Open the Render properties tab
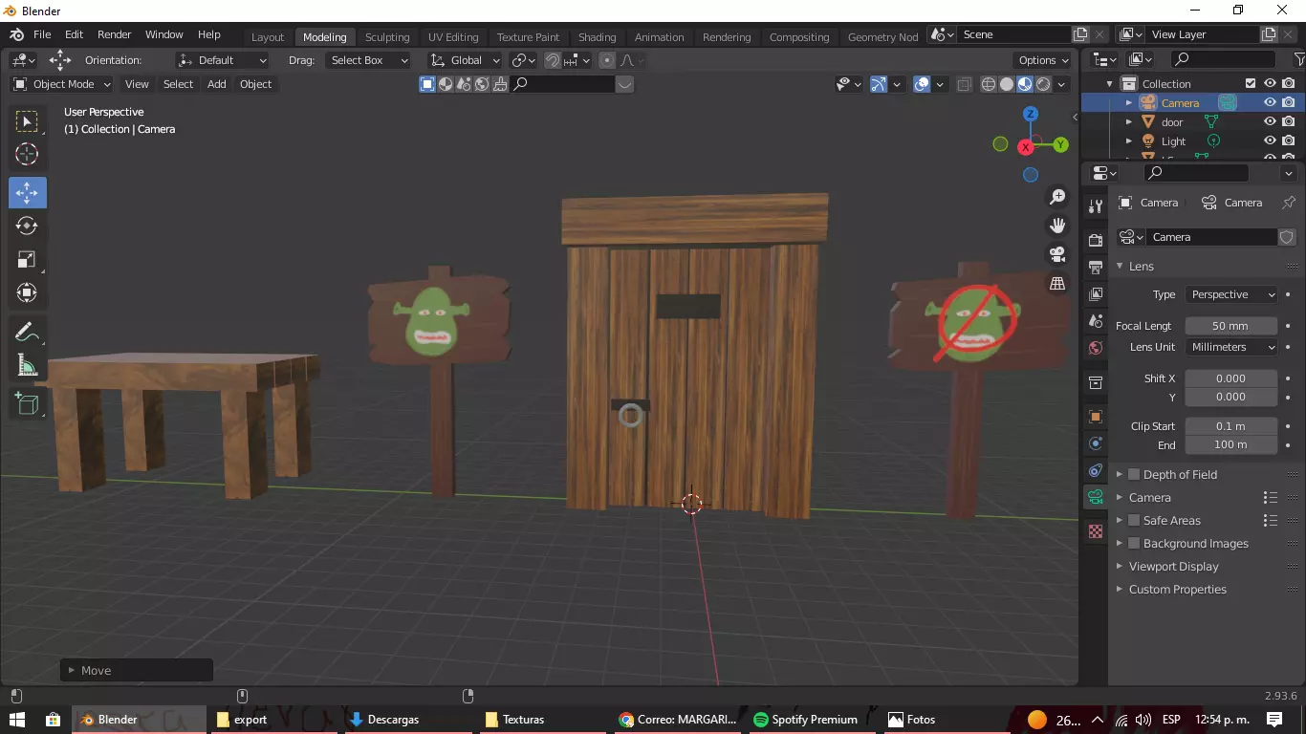The height and width of the screenshot is (734, 1306). (x=1096, y=240)
